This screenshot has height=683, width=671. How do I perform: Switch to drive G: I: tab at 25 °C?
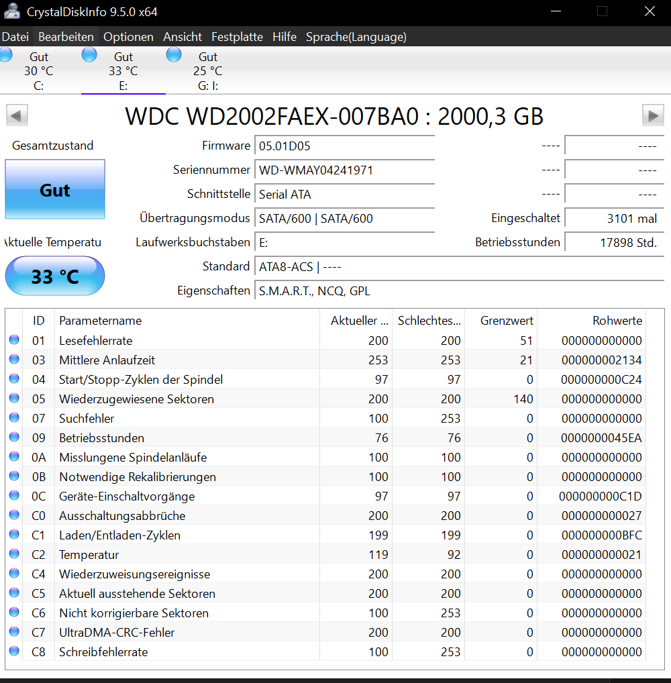(x=208, y=70)
